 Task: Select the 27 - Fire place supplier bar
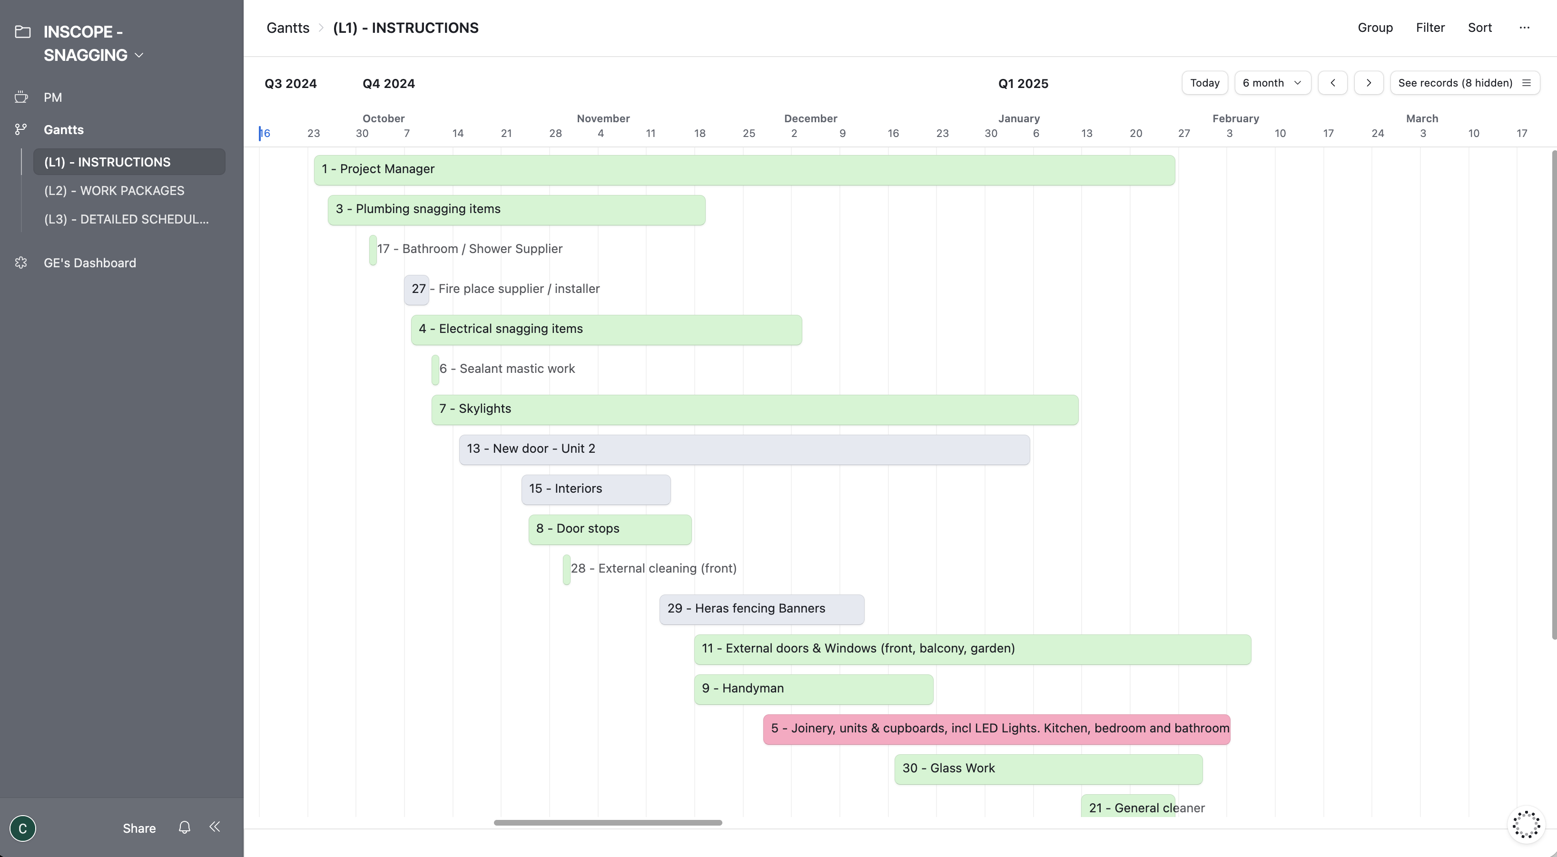[416, 289]
